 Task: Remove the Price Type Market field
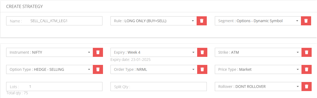[x=307, y=69]
